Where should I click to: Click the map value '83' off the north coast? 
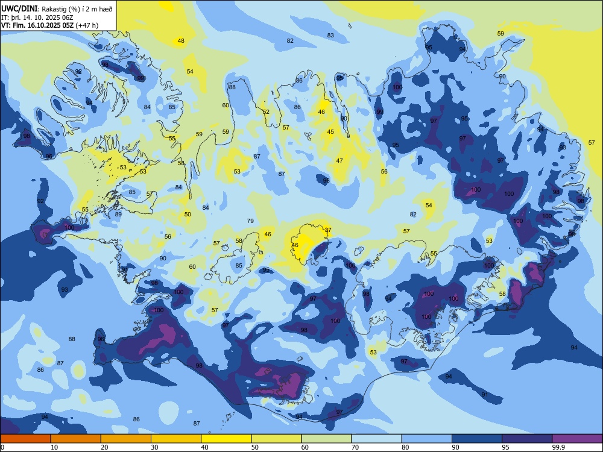330,36
